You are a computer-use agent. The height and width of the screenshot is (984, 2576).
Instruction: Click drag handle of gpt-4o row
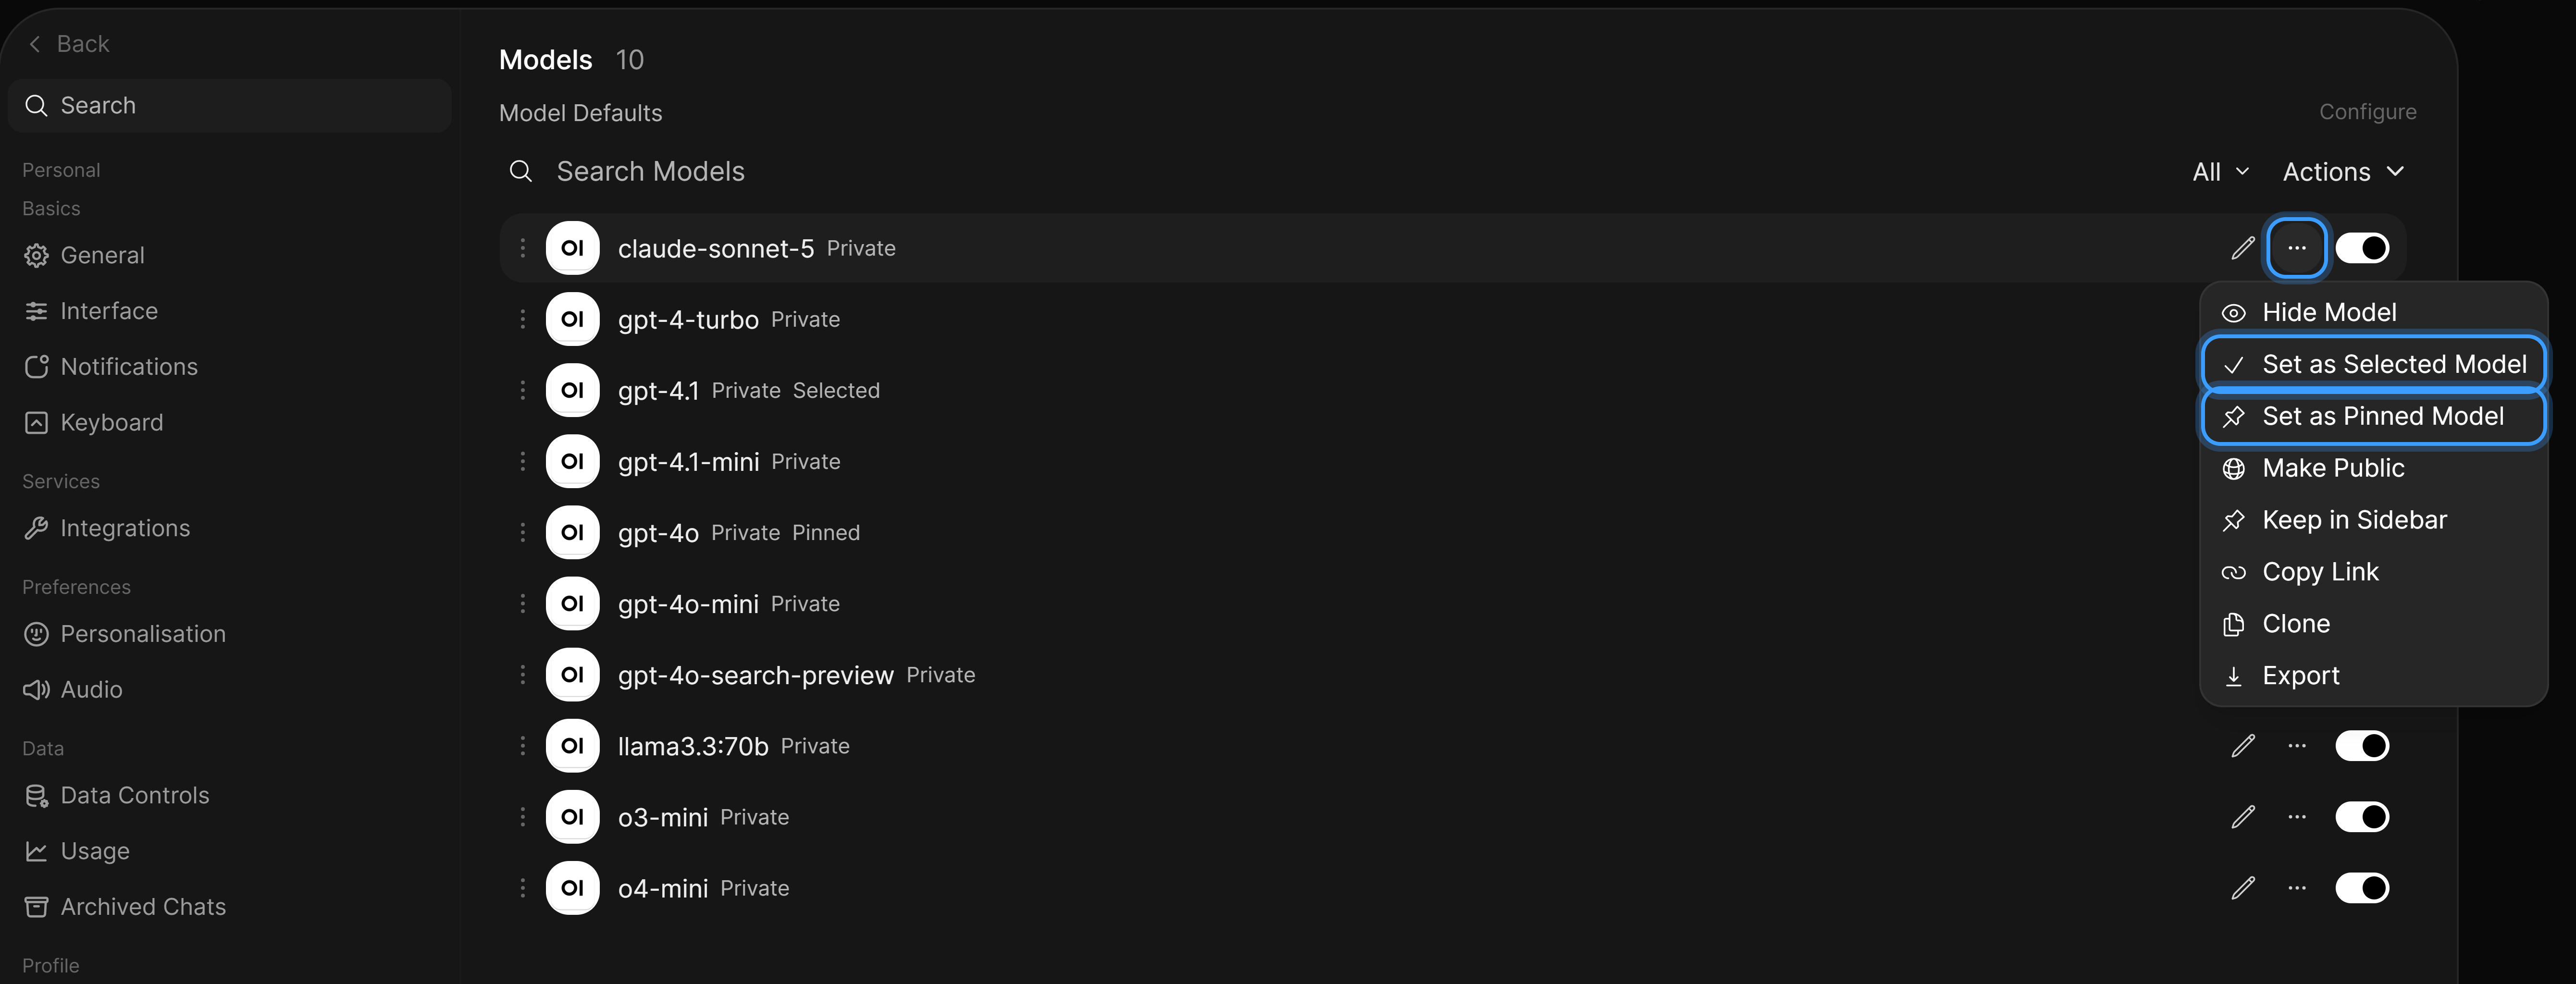522,532
